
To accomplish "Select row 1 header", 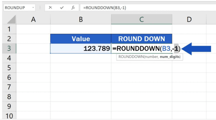I will point(9,29).
